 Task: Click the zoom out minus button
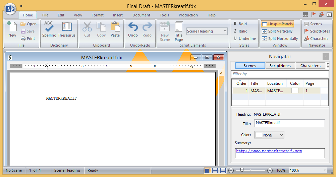point(231,170)
